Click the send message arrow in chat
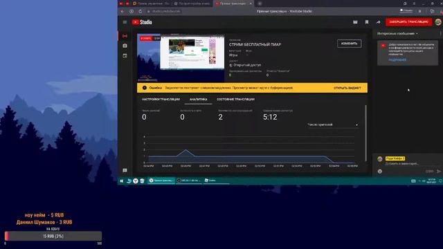Viewport: 443px width, 249px height. pos(439,171)
